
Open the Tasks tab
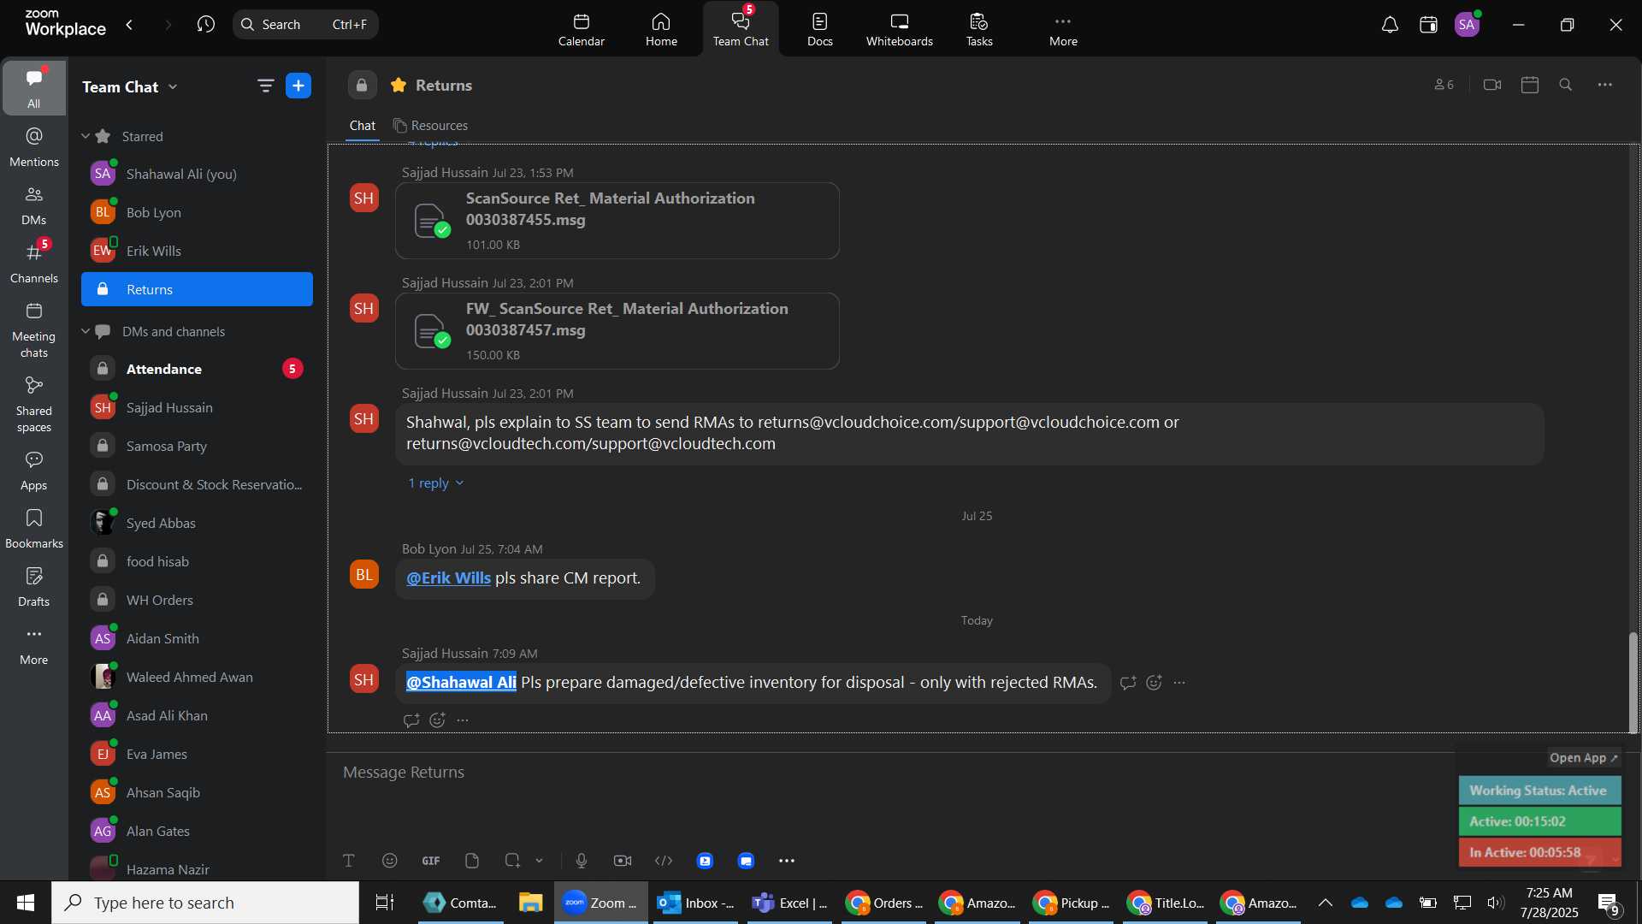979,30
